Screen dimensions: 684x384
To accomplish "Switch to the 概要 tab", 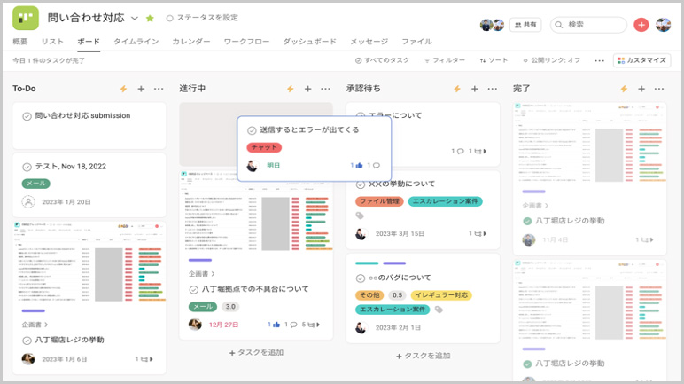I will pos(20,42).
